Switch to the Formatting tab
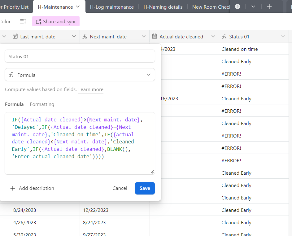Viewport: 292px width, 236px height. point(42,104)
